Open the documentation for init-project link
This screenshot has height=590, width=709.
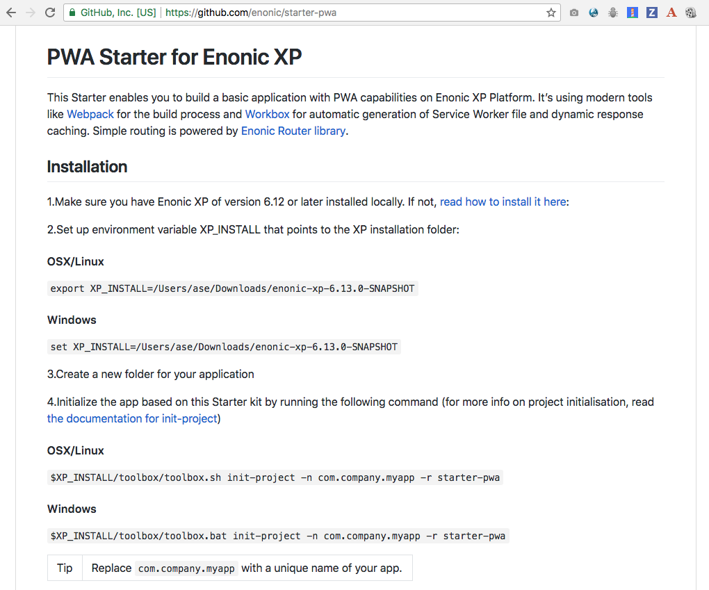[133, 418]
